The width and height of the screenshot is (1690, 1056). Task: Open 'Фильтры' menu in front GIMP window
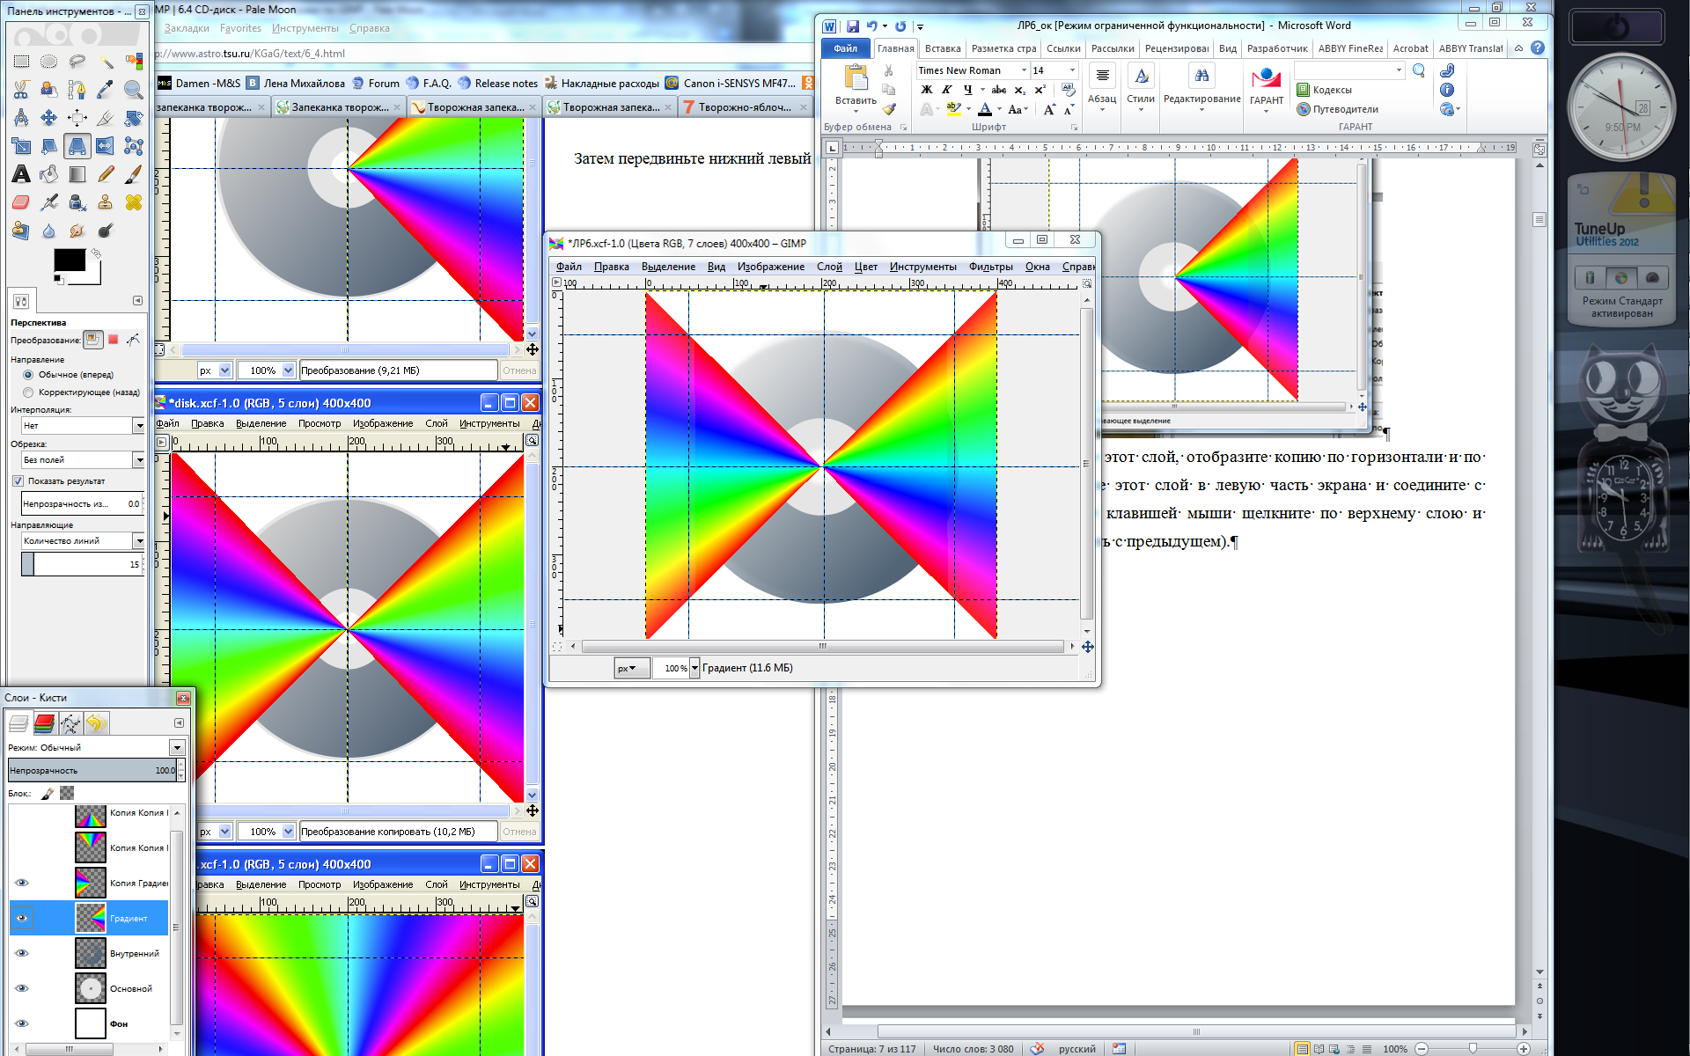pyautogui.click(x=990, y=267)
